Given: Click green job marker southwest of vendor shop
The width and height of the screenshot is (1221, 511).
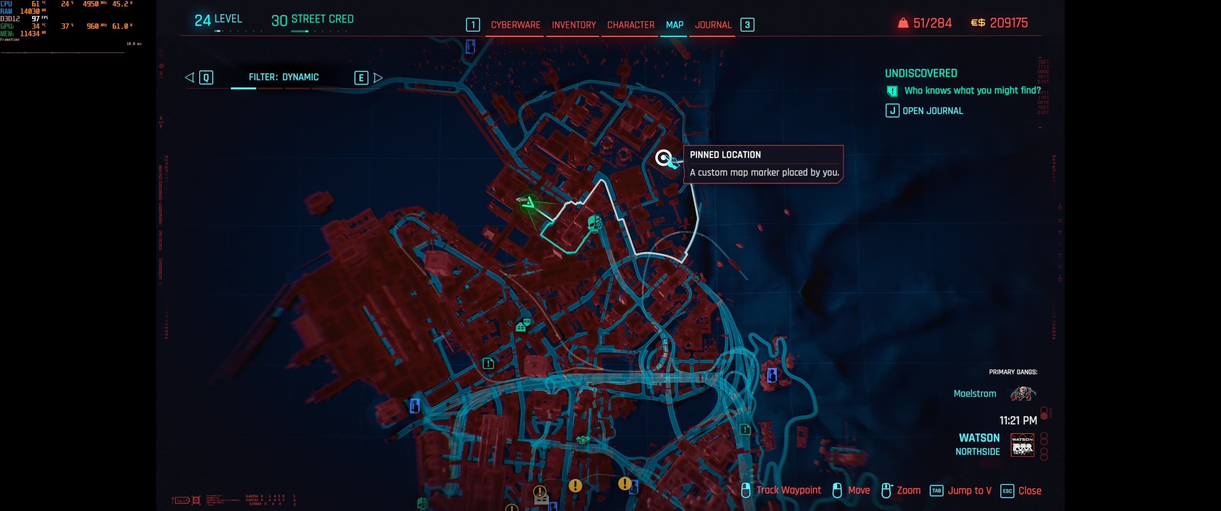Looking at the screenshot, I should (x=488, y=364).
